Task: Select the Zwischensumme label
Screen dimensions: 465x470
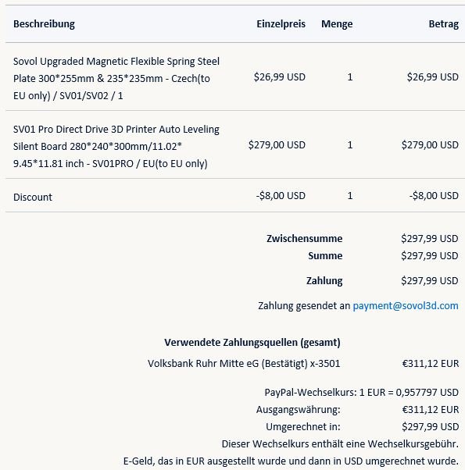Action: point(305,239)
